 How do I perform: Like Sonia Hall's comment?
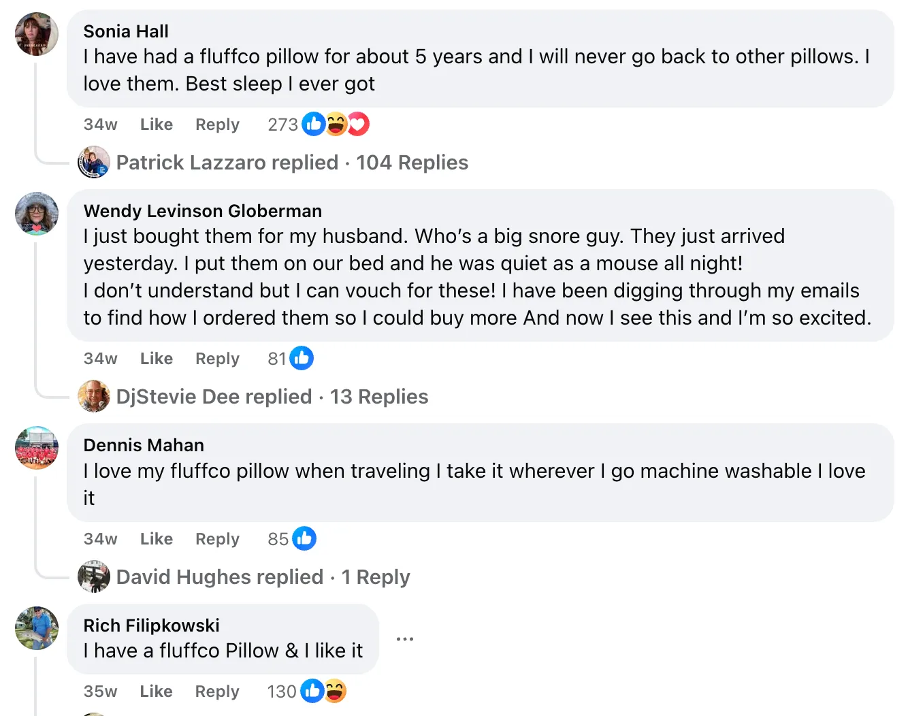[x=156, y=125]
